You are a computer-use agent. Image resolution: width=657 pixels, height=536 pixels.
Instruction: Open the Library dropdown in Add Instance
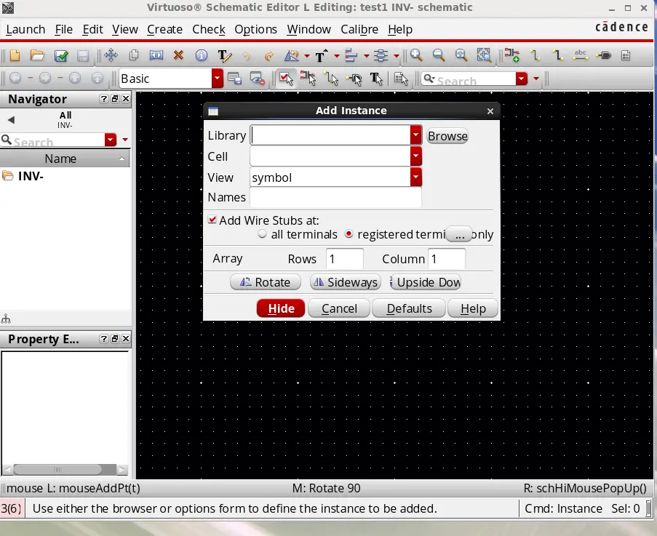(x=415, y=135)
